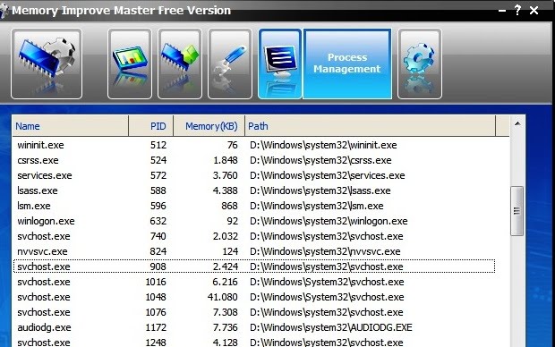Click the vertical scrollbar thumb
Screen dimensions: 555x347
point(517,211)
